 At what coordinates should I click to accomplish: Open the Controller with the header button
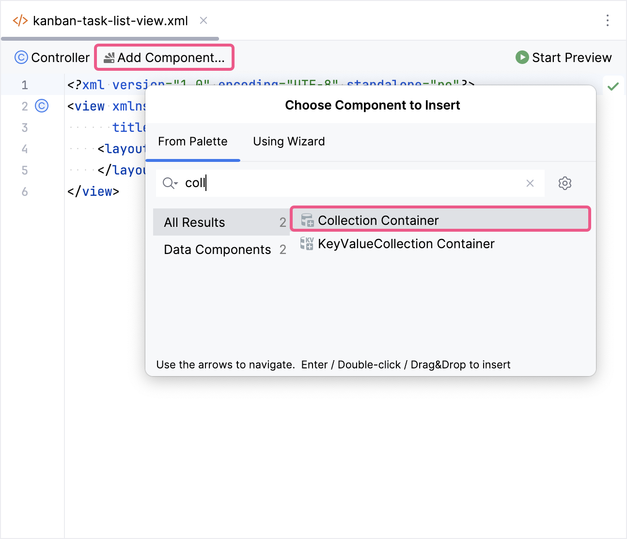pyautogui.click(x=52, y=57)
